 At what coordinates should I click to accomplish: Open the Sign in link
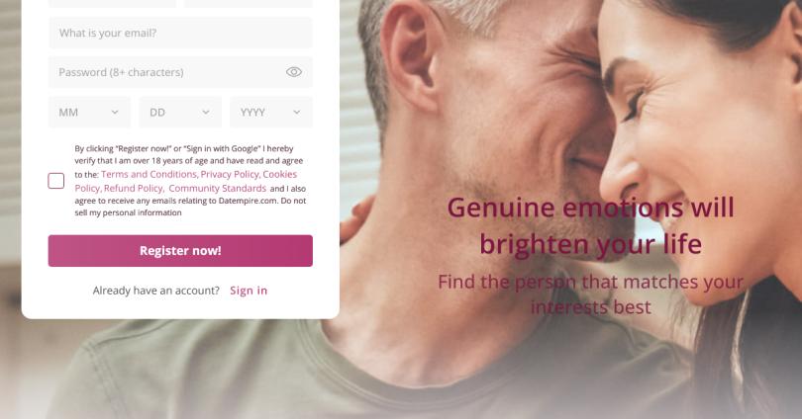249,291
